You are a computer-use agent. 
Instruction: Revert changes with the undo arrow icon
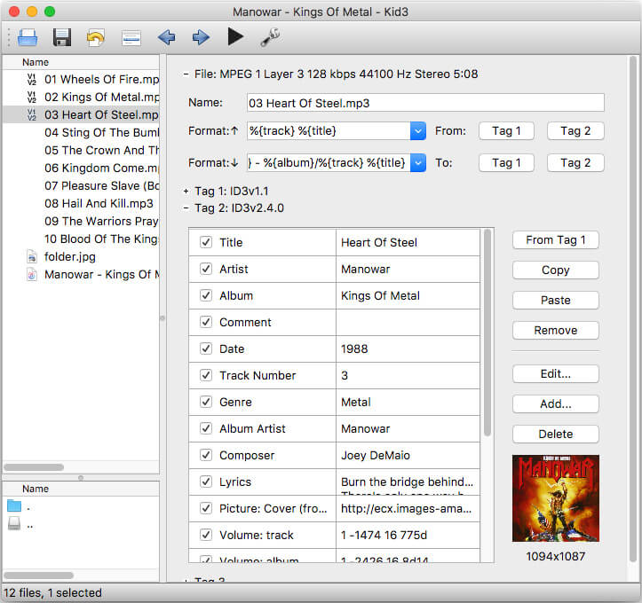click(96, 37)
